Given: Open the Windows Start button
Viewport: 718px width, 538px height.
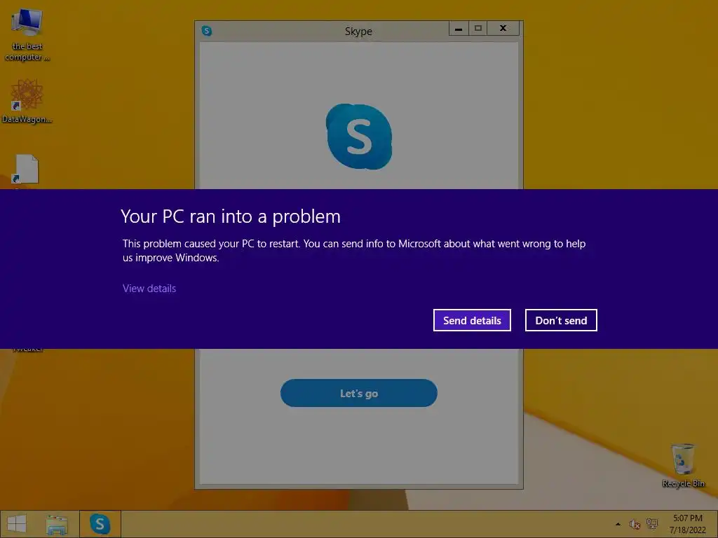Looking at the screenshot, I should pos(17,524).
